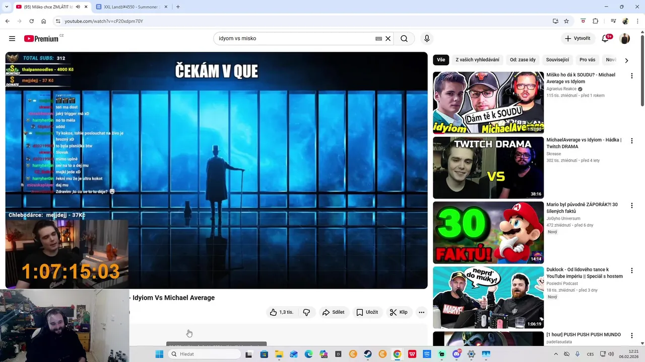Open the Chrome three-dot menu
This screenshot has width=645, height=362.
(x=637, y=21)
